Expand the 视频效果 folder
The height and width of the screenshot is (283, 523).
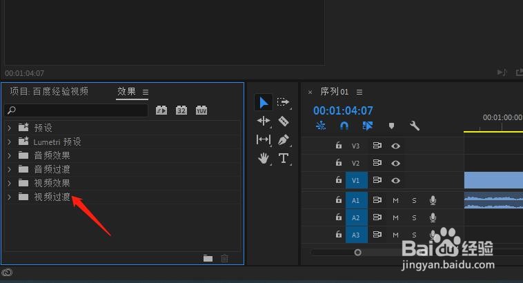(10, 183)
